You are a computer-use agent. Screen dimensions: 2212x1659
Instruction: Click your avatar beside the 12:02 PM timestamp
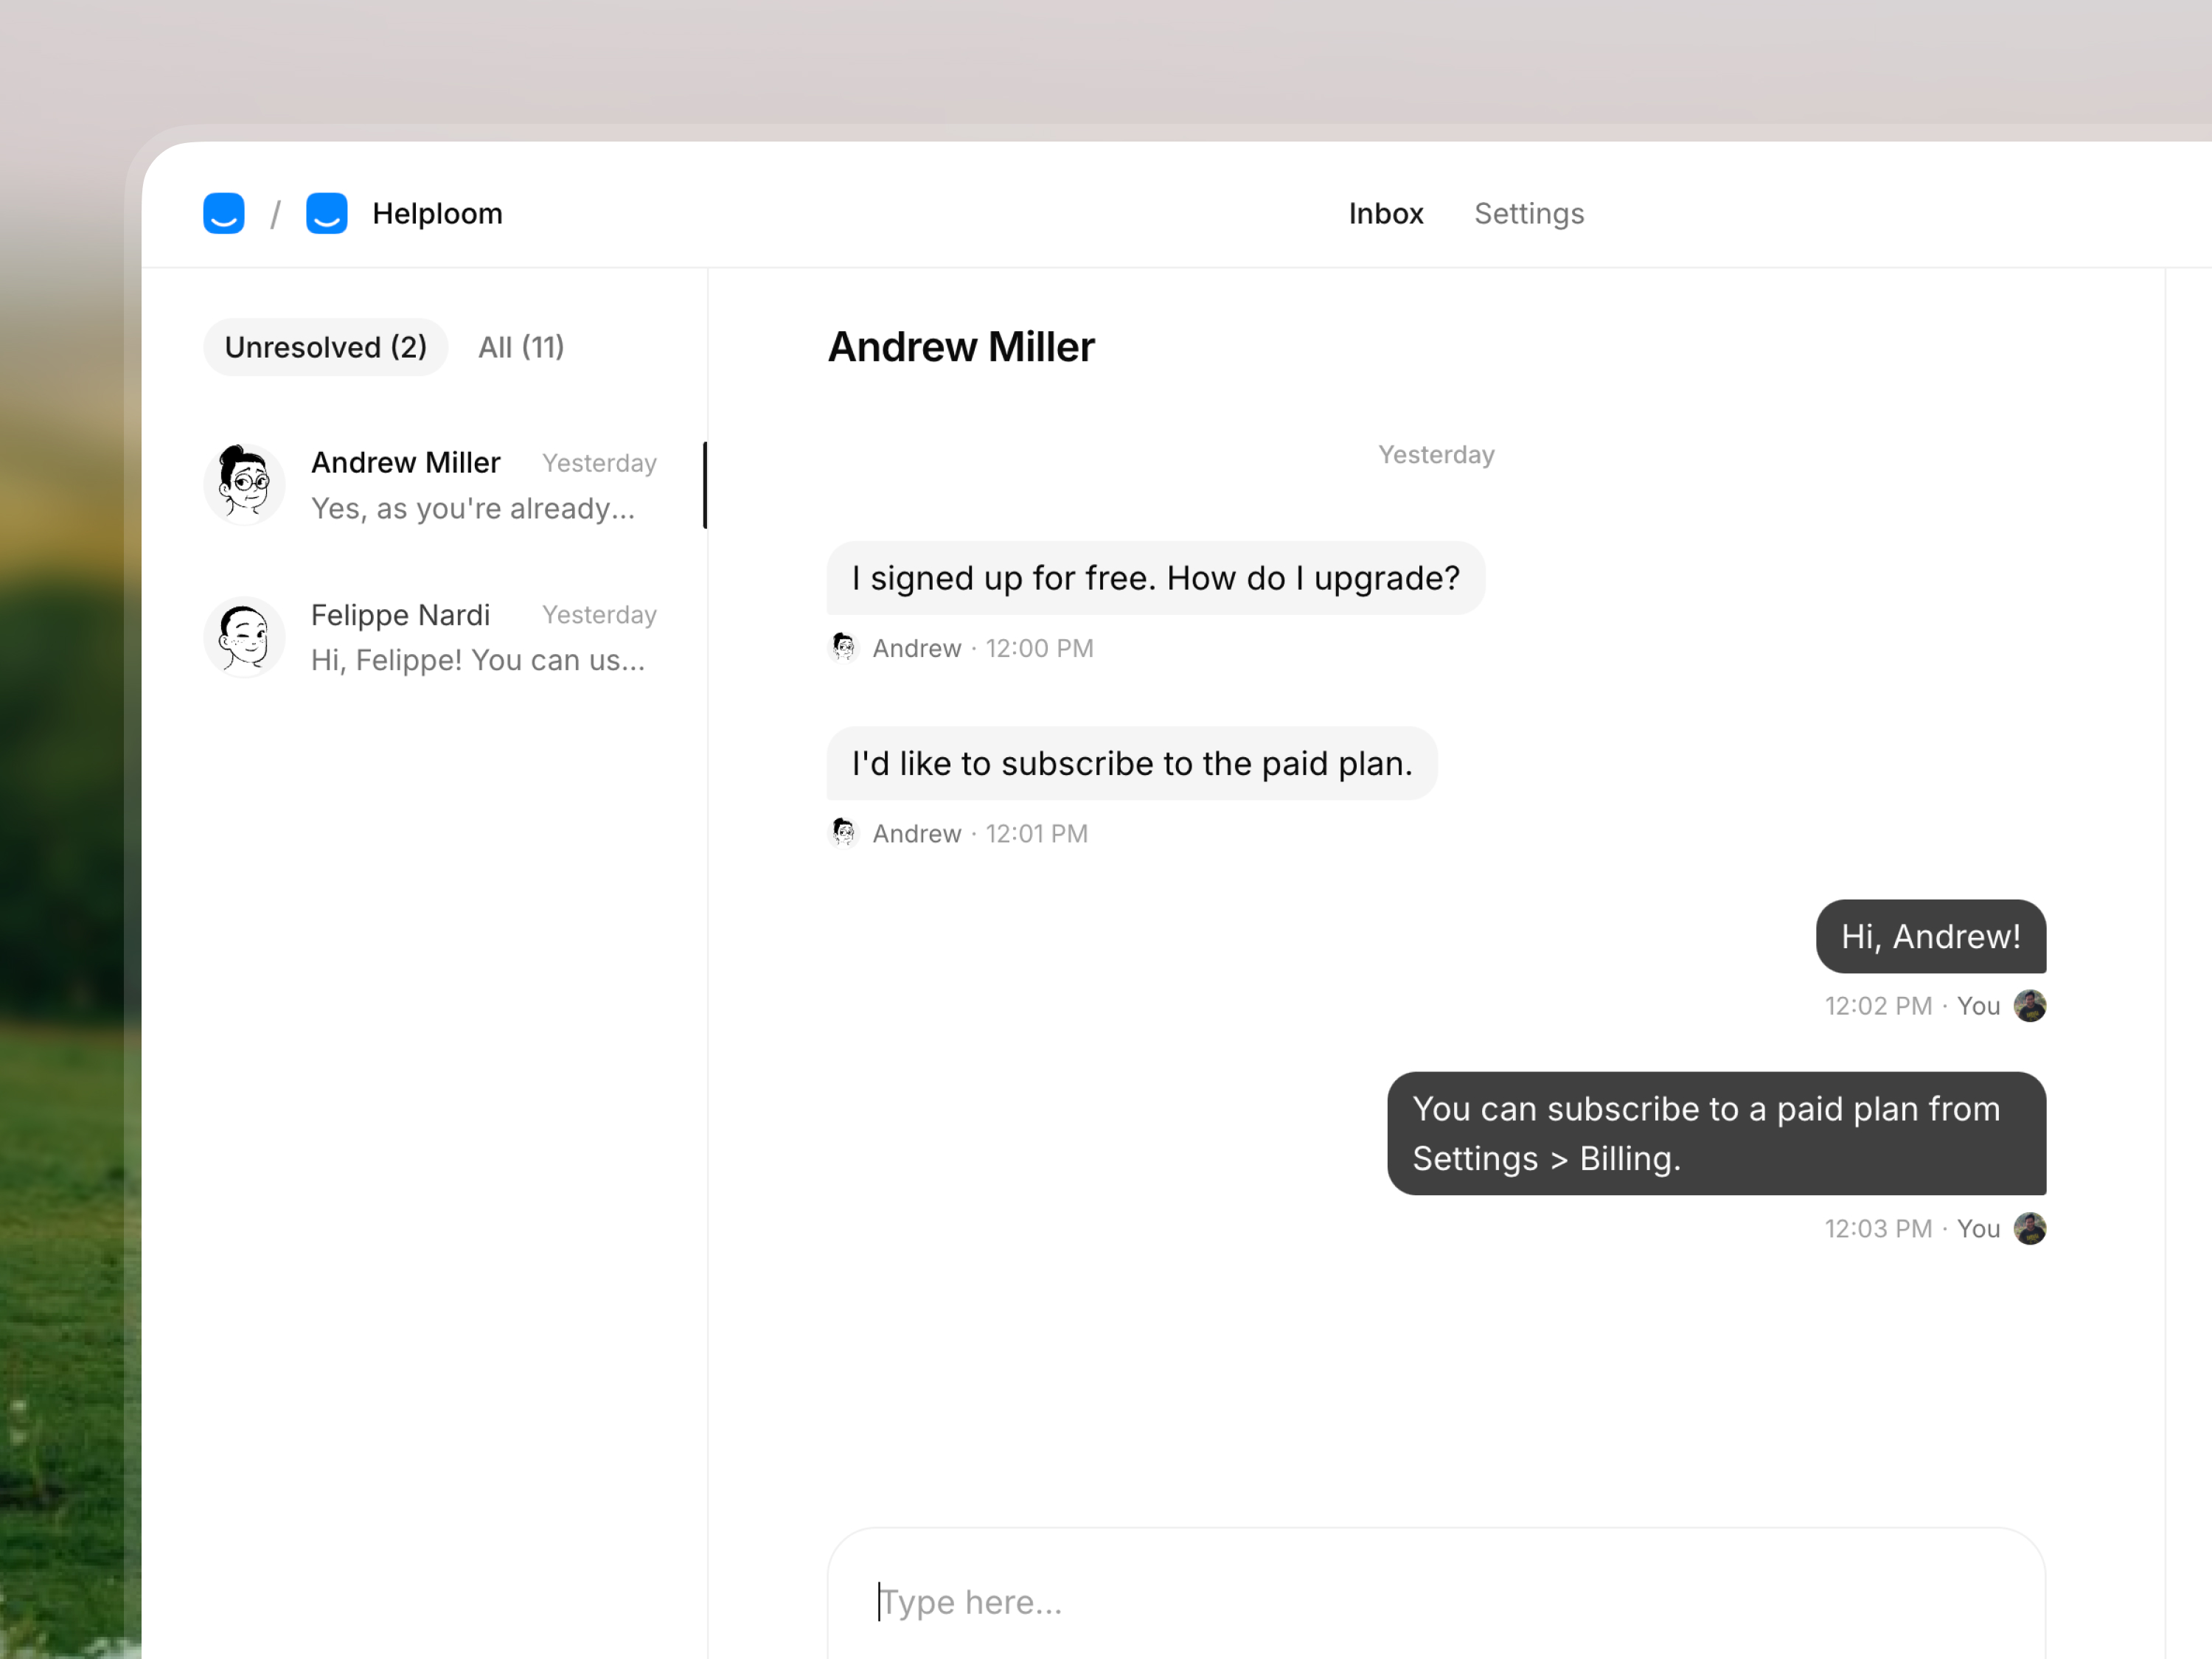[2030, 1005]
